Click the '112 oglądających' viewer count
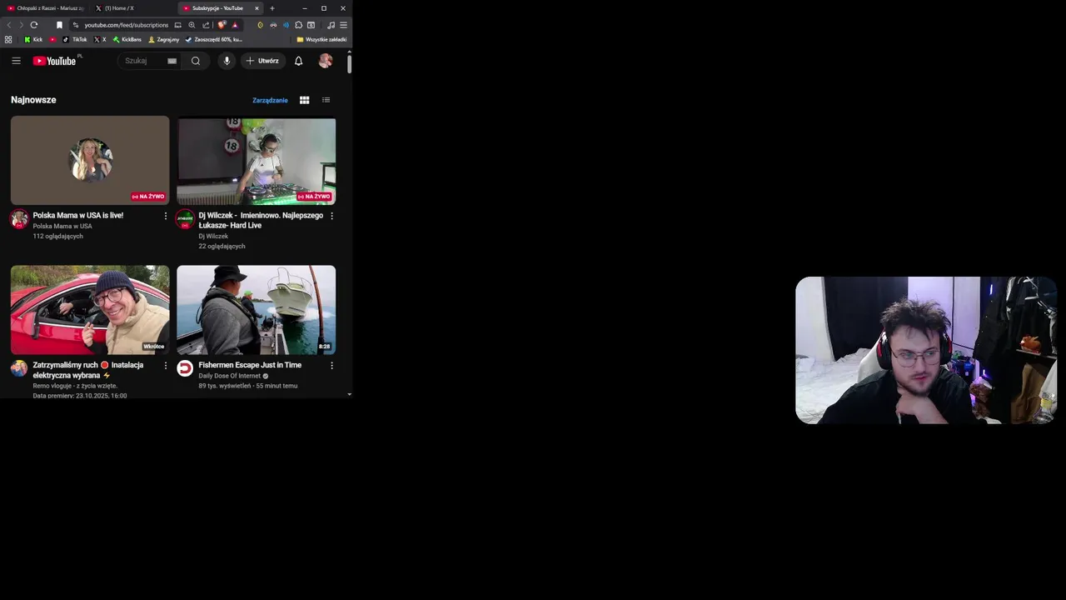1066x600 pixels. click(x=58, y=236)
